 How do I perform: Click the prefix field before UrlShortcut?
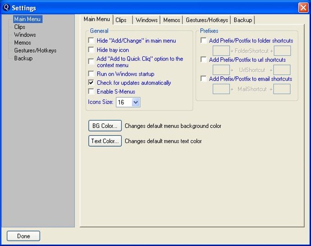click(x=221, y=70)
